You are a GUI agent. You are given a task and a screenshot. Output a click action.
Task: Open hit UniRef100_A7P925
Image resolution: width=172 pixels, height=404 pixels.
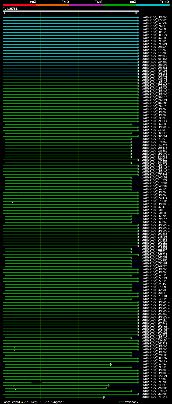tap(154, 20)
